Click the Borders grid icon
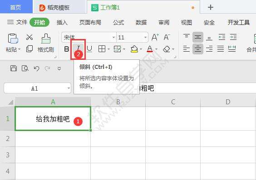This screenshot has width=256, height=180. click(x=102, y=49)
